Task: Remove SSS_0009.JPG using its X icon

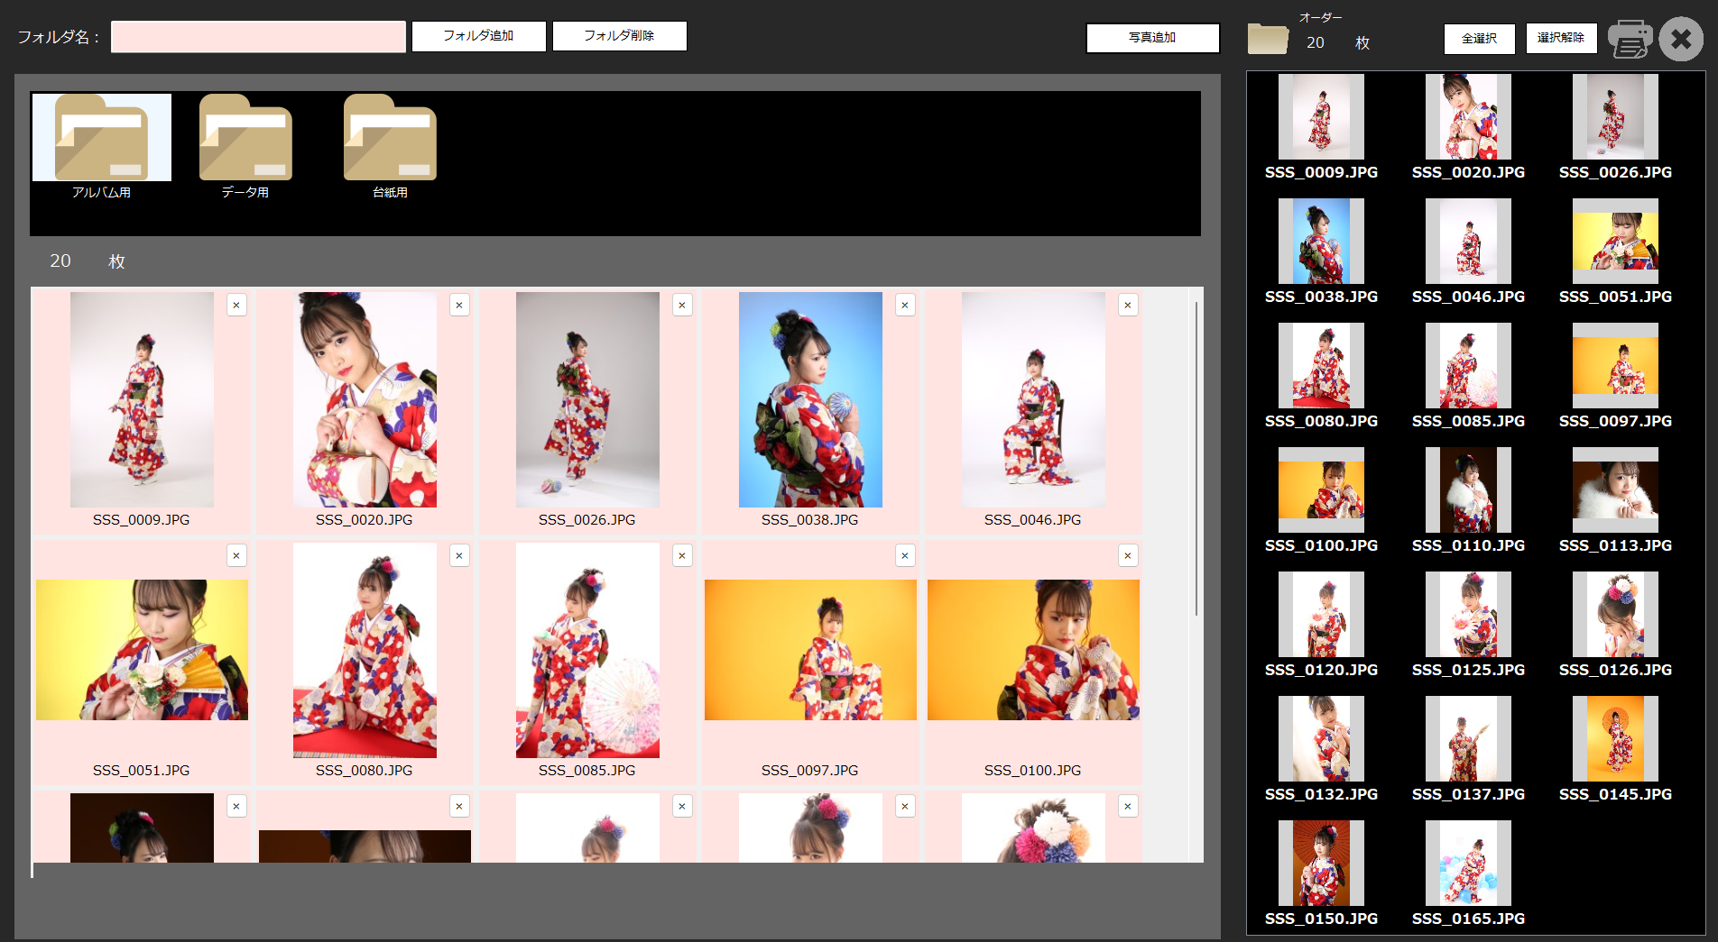Action: click(x=236, y=306)
